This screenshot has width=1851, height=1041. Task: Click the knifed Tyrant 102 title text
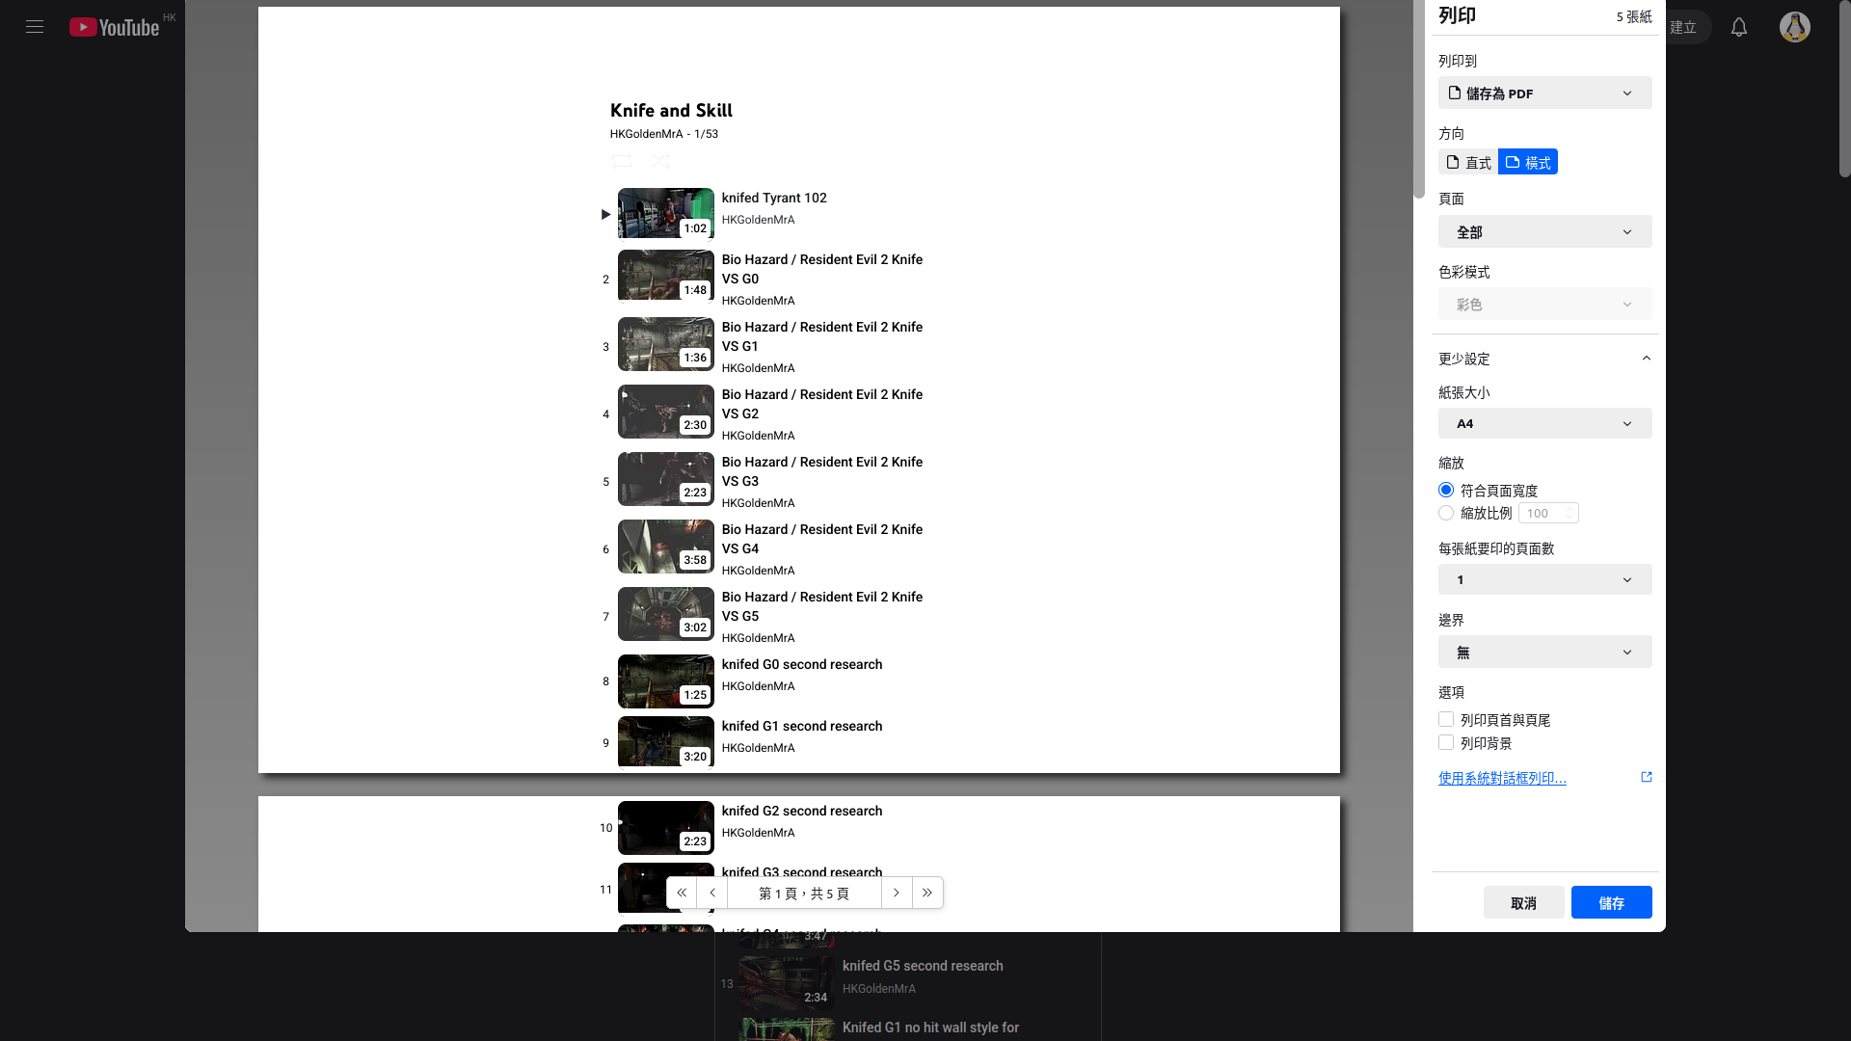coord(774,198)
